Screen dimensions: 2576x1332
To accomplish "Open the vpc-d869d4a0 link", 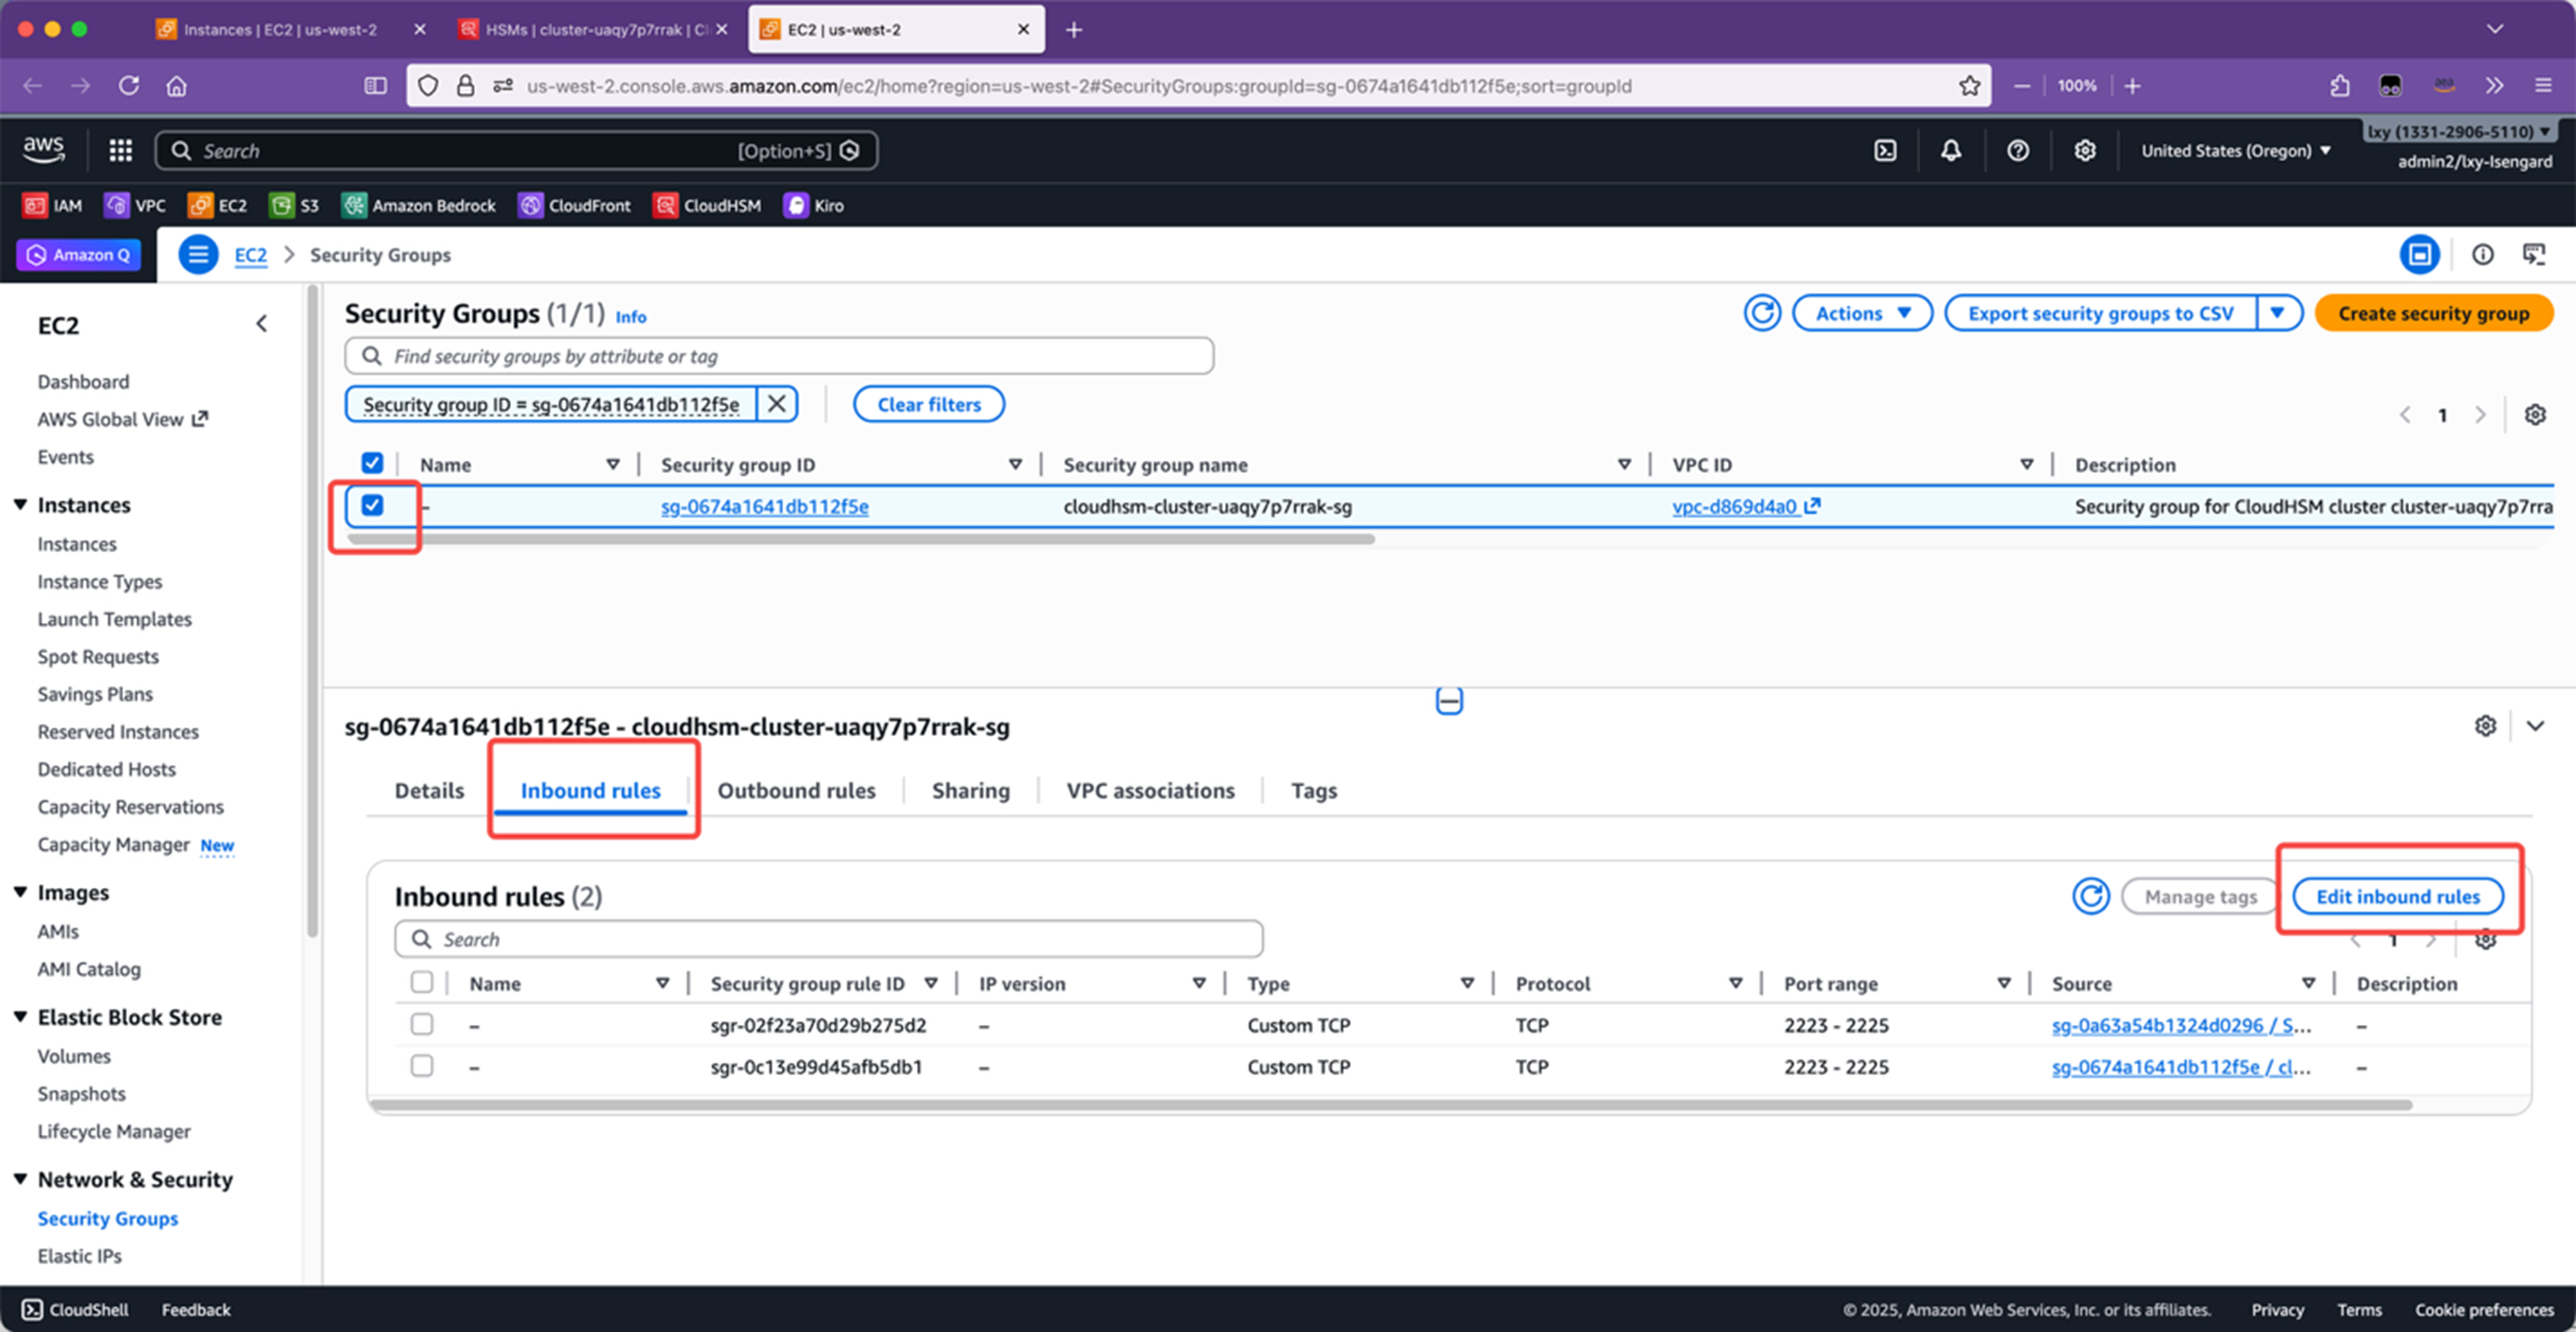I will point(1734,506).
